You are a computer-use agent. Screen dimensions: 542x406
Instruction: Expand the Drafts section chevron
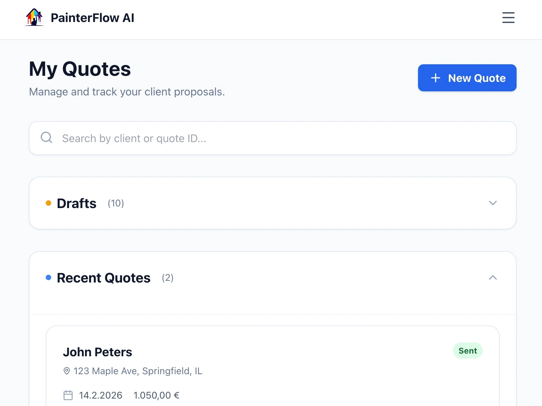pyautogui.click(x=493, y=203)
